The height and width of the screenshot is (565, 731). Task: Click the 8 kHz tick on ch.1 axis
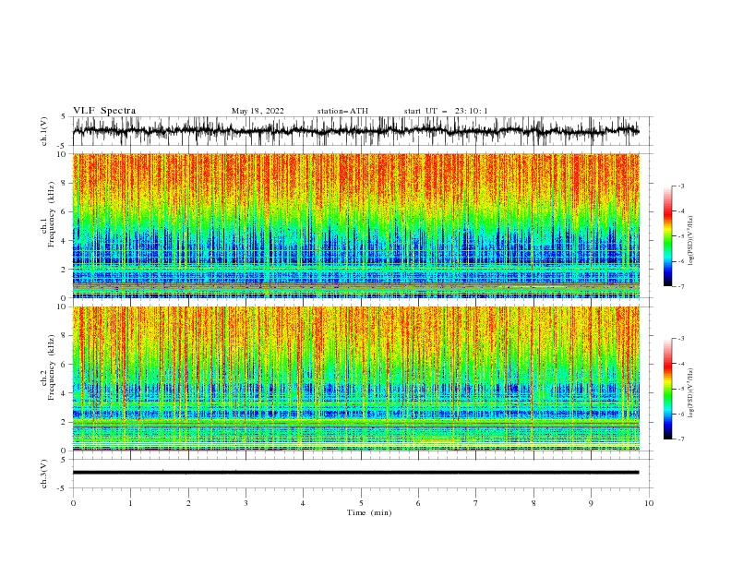coord(65,183)
